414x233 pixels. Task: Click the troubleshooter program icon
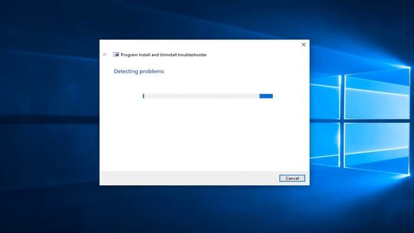[116, 54]
